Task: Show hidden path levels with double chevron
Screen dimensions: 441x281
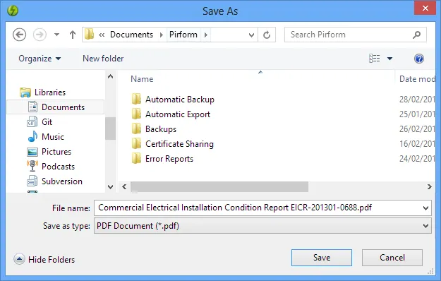Action: coord(102,35)
